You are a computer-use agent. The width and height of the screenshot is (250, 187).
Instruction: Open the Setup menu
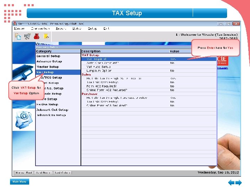pyautogui.click(x=92, y=28)
